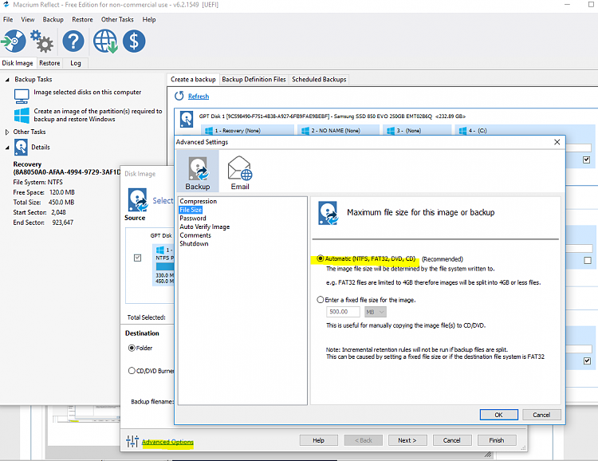Select Compression in settings list
This screenshot has width=598, height=461.
(199, 201)
